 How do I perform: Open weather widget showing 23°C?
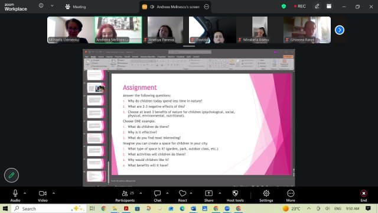pyautogui.click(x=291, y=208)
